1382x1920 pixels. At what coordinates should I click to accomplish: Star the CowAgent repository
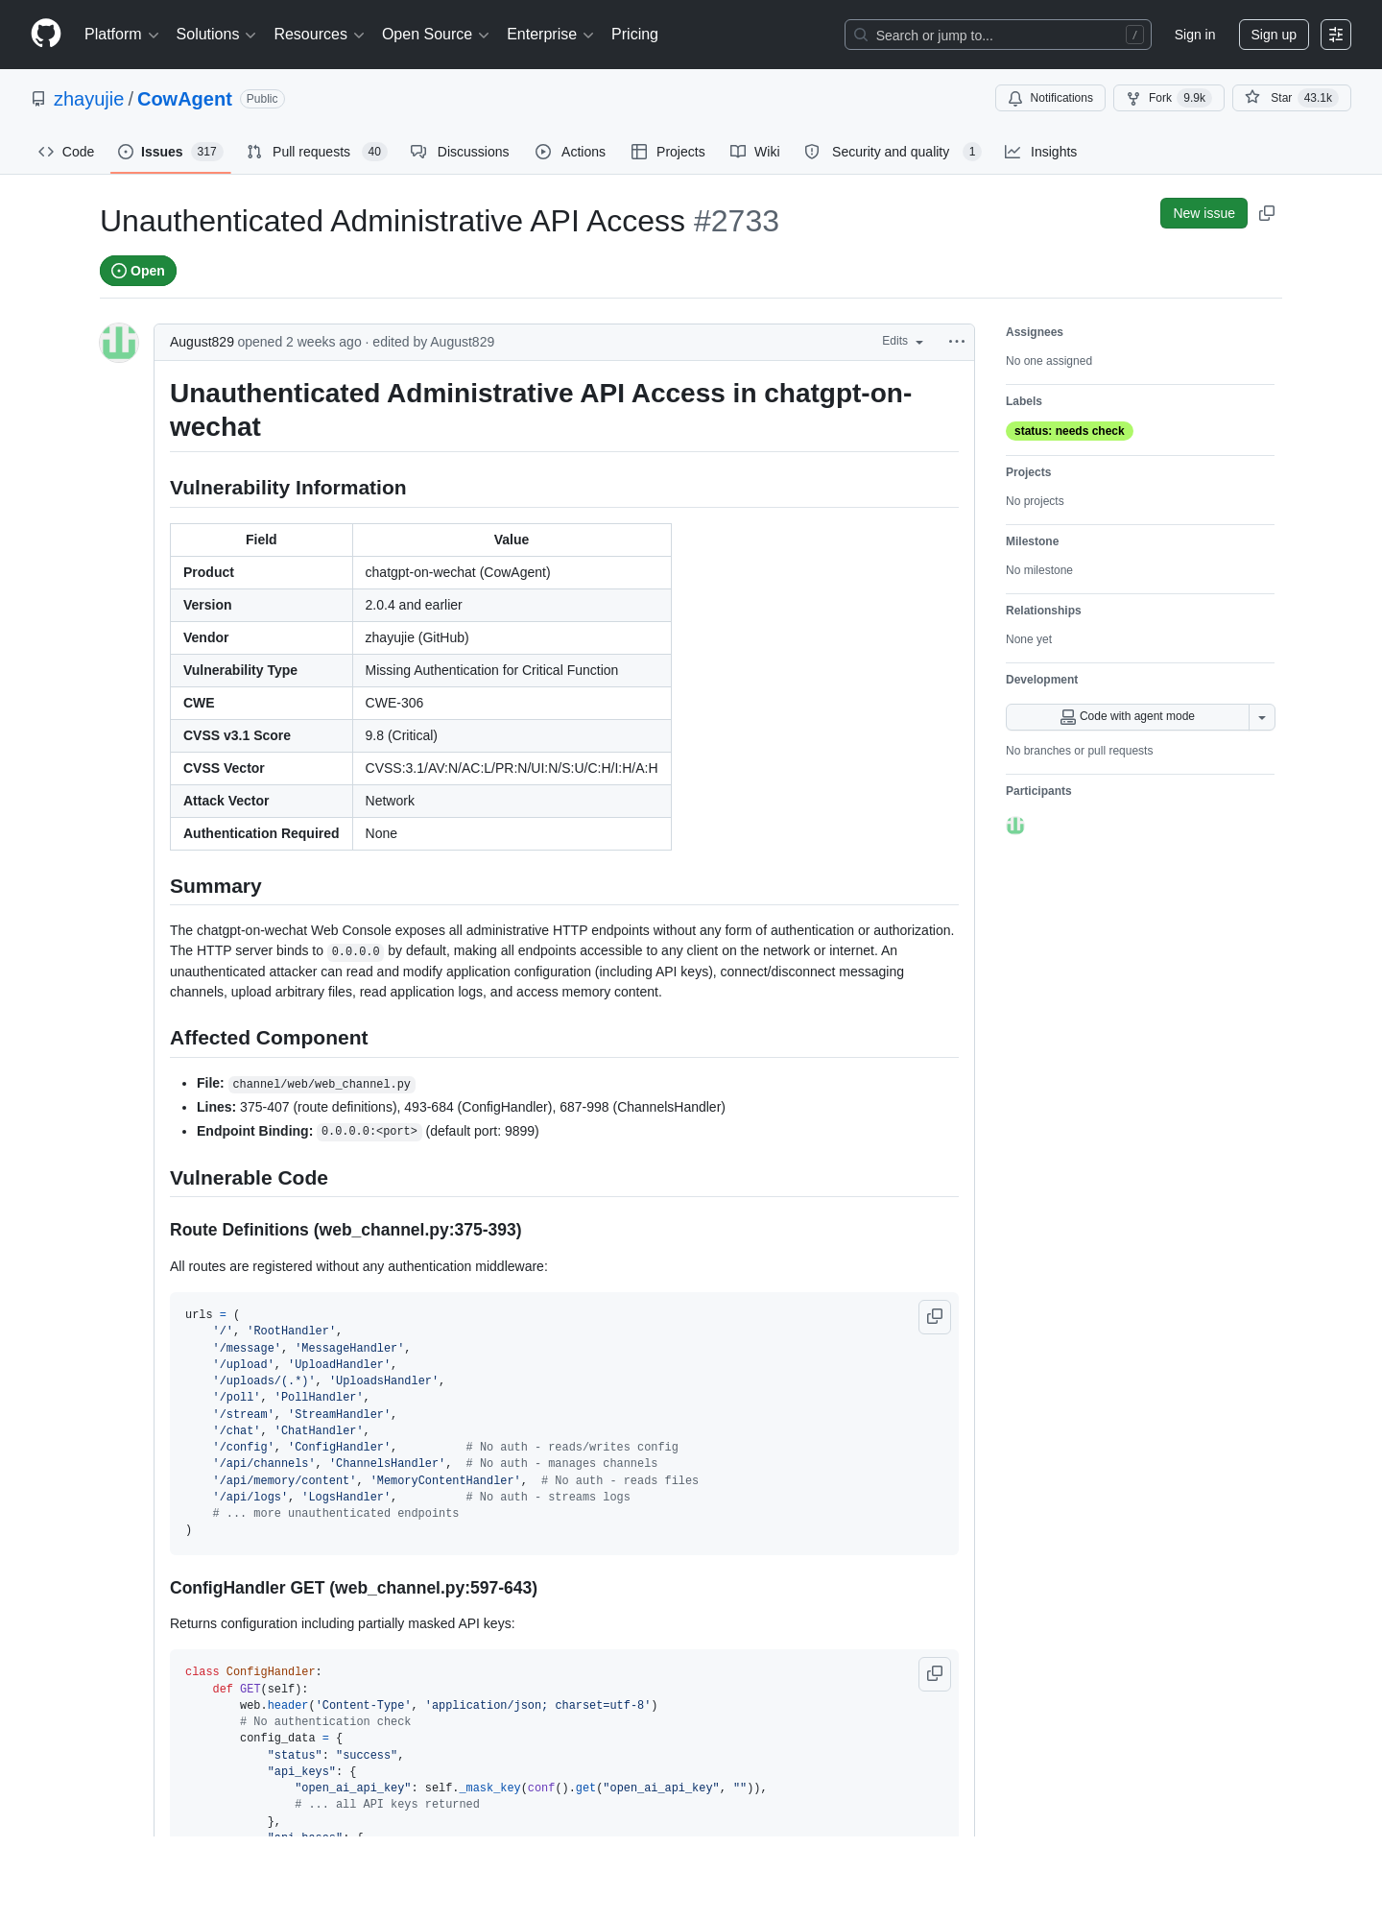1292,98
